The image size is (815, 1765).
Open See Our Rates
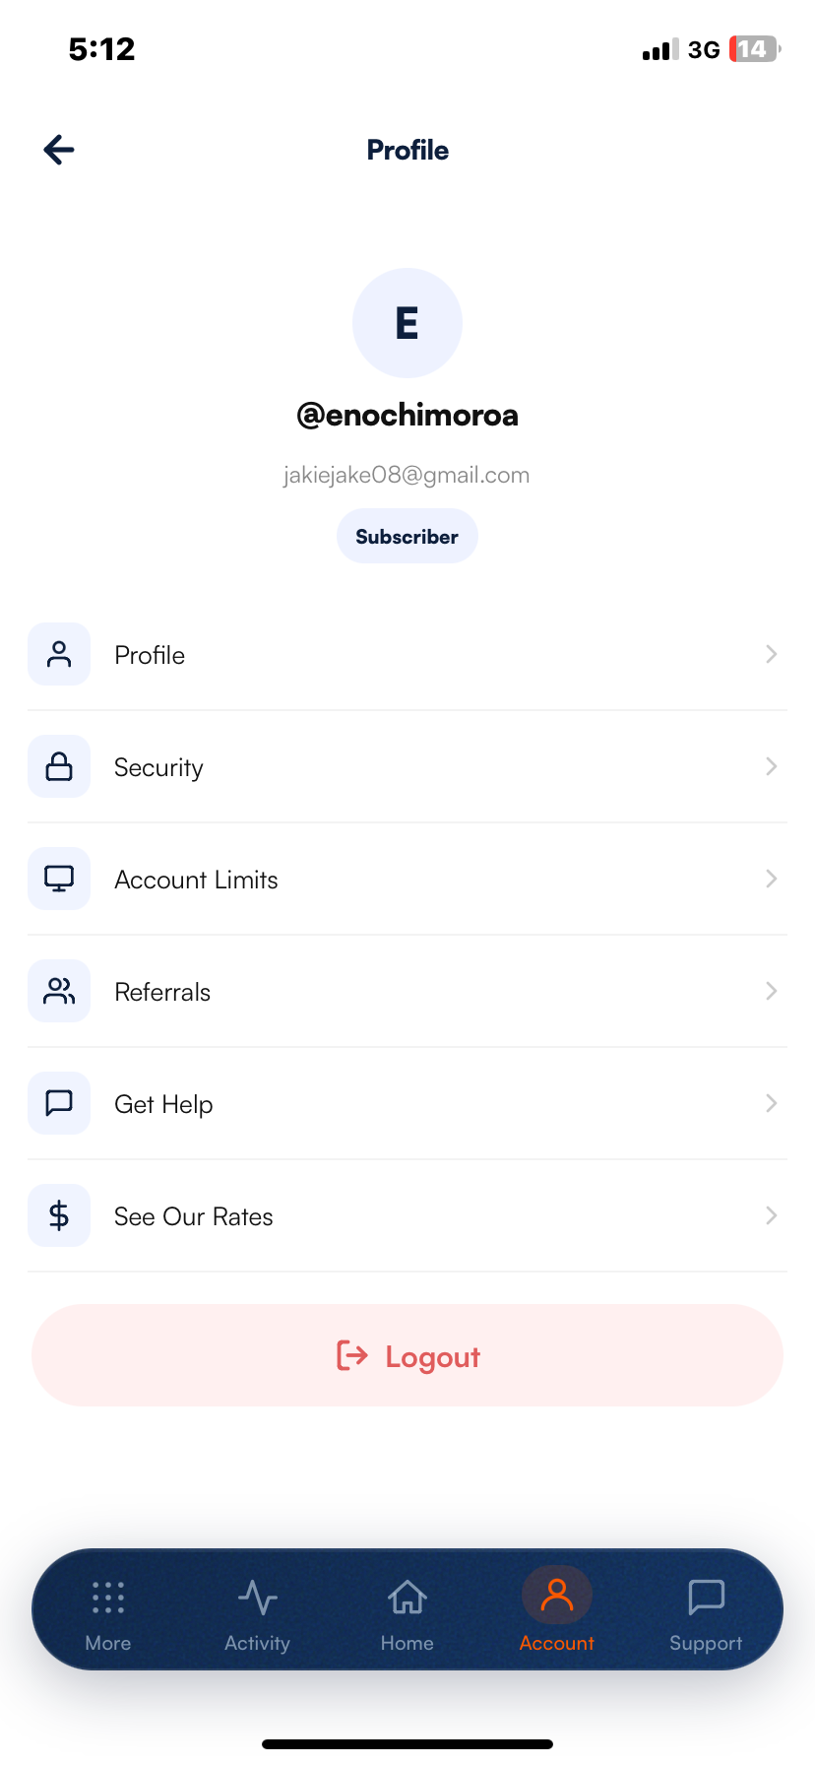[407, 1215]
